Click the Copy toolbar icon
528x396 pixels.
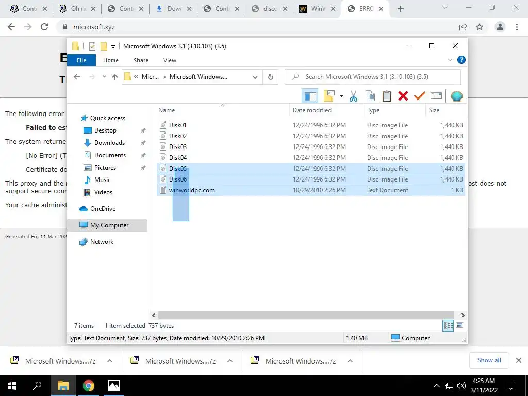[x=370, y=96]
